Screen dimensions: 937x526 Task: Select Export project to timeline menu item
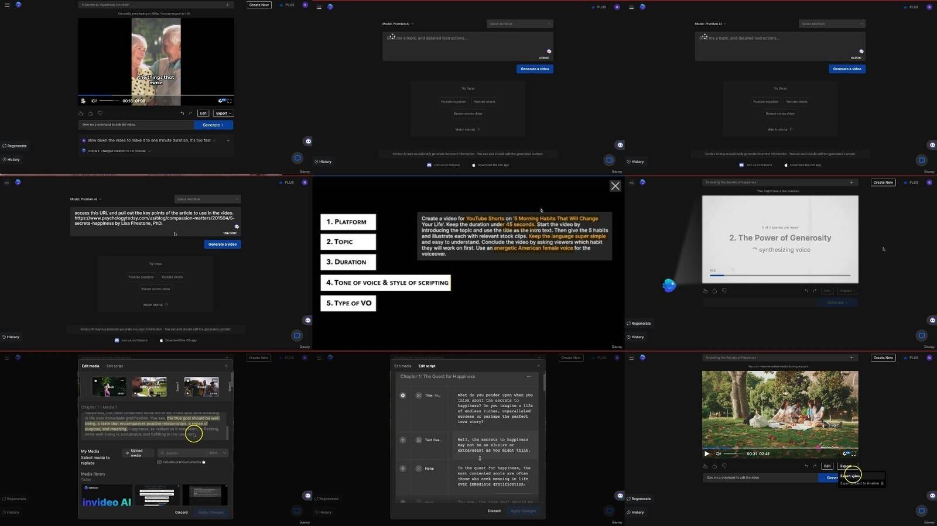[861, 483]
